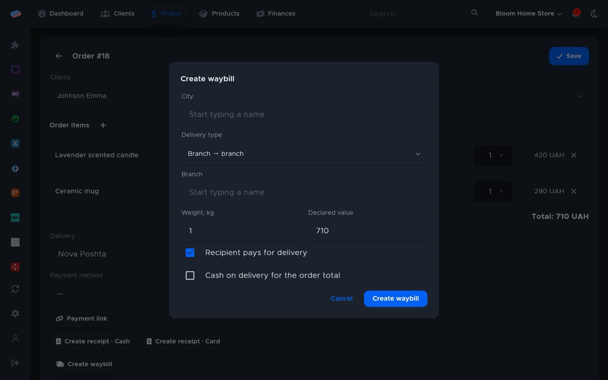Click the City input in dialog

tap(304, 114)
